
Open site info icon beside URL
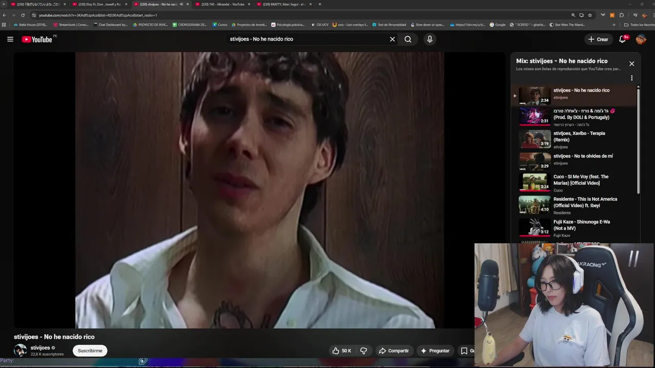coord(34,15)
